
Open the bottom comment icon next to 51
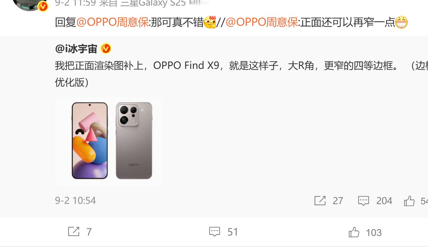215,232
